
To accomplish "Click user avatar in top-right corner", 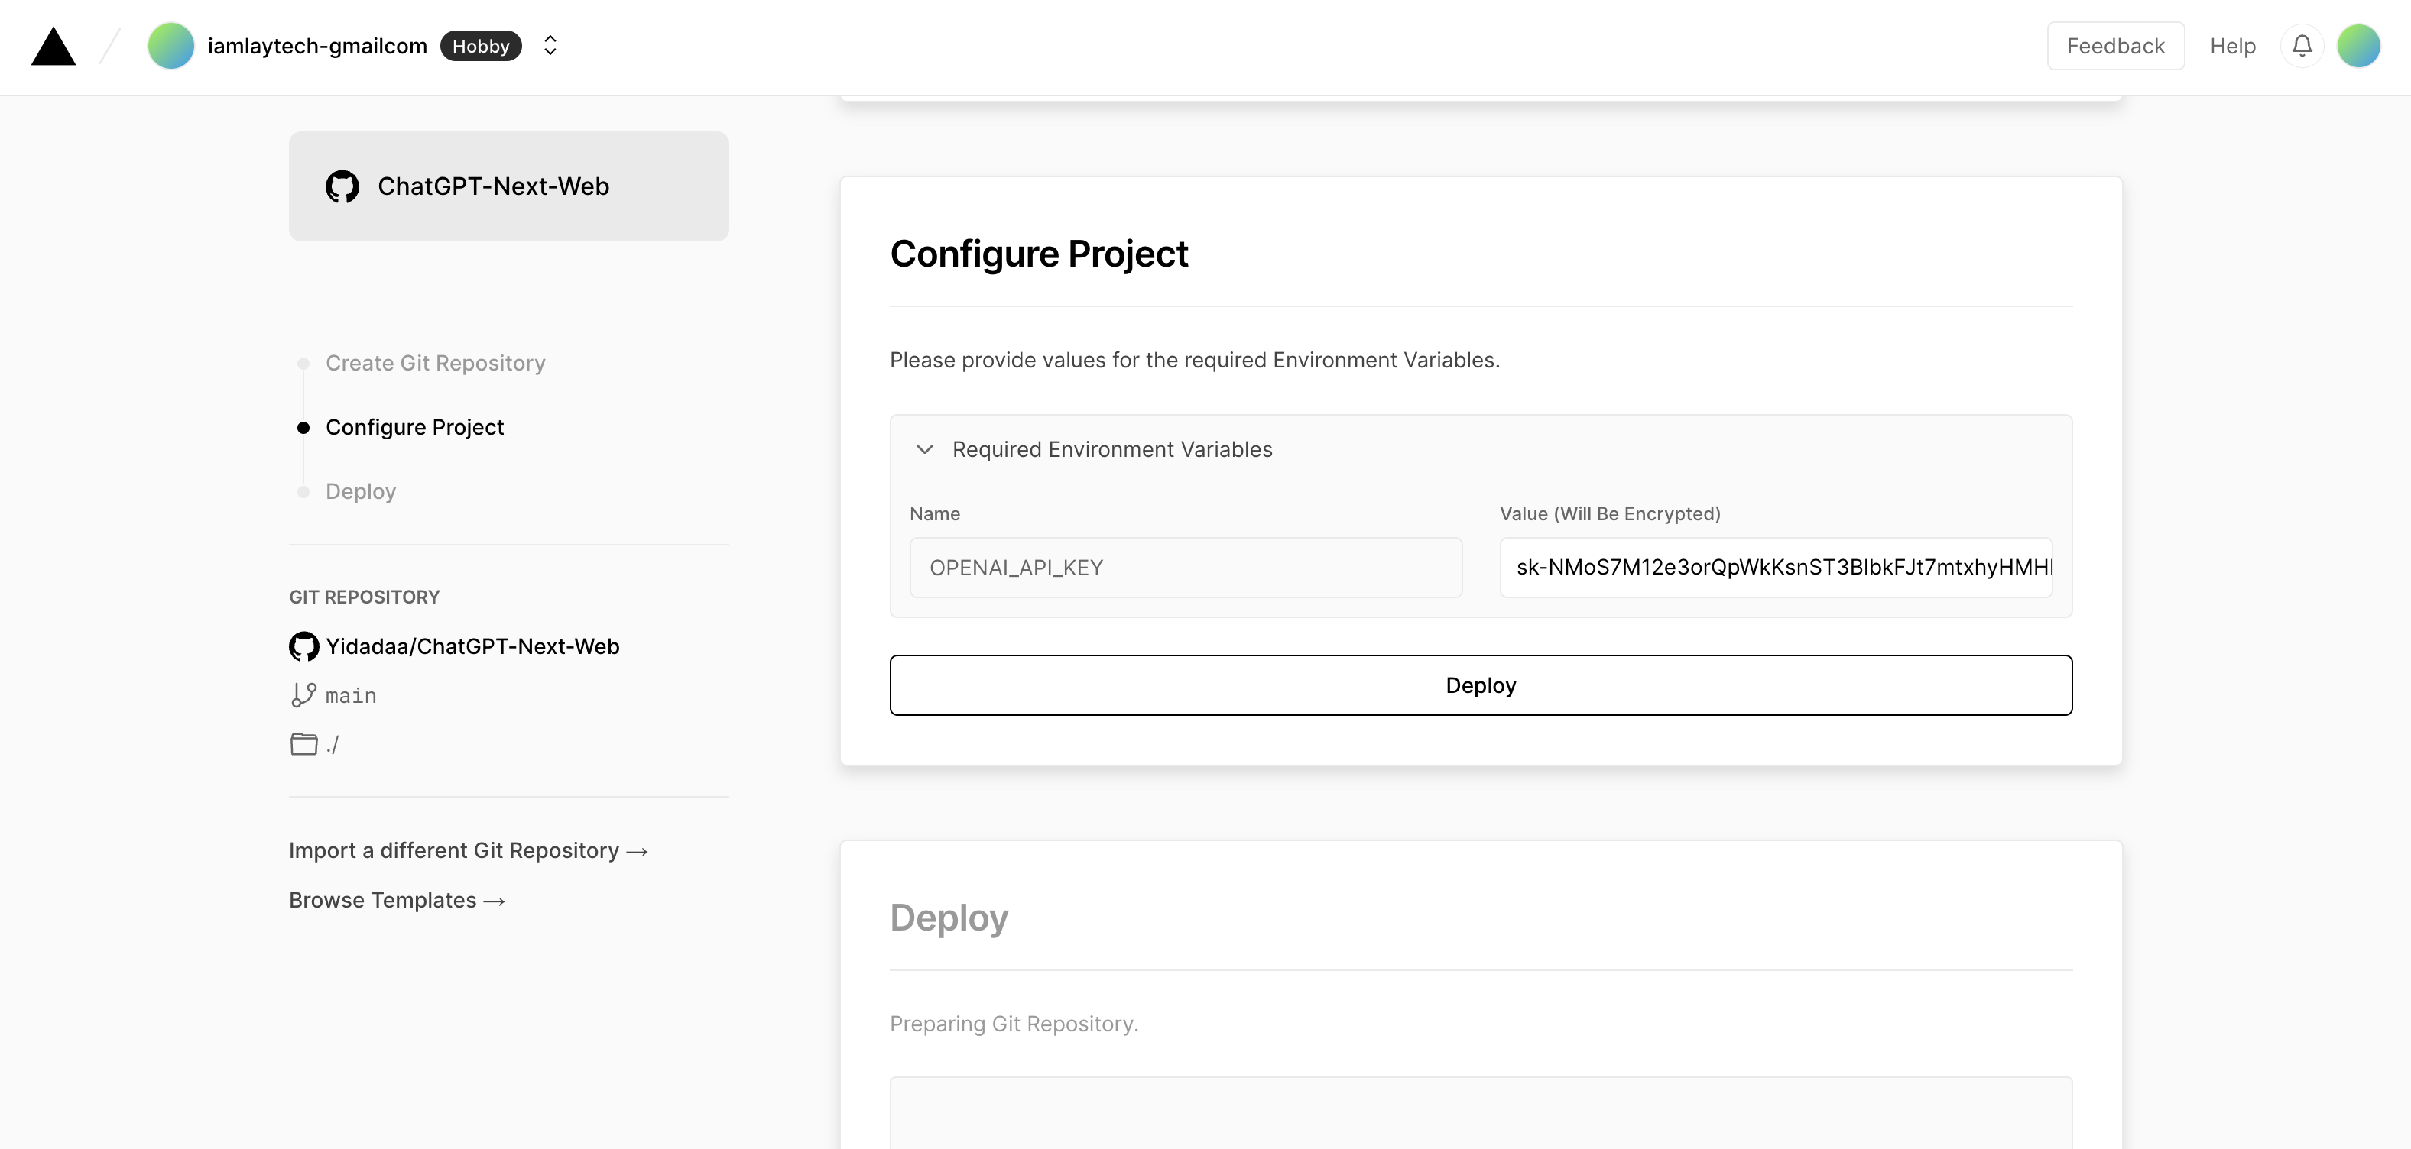I will [x=2357, y=46].
